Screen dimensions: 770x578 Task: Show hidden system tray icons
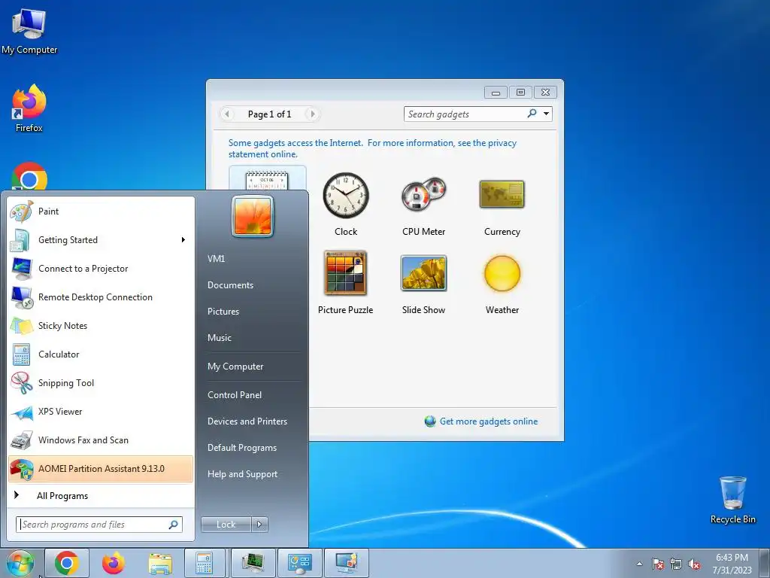point(639,564)
